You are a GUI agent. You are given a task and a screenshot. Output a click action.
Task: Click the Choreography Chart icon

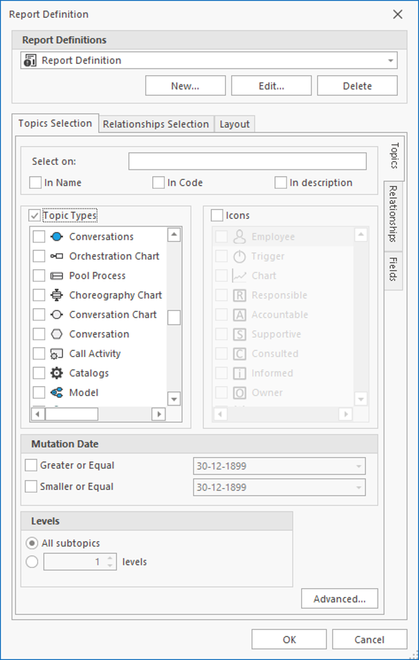(x=57, y=295)
